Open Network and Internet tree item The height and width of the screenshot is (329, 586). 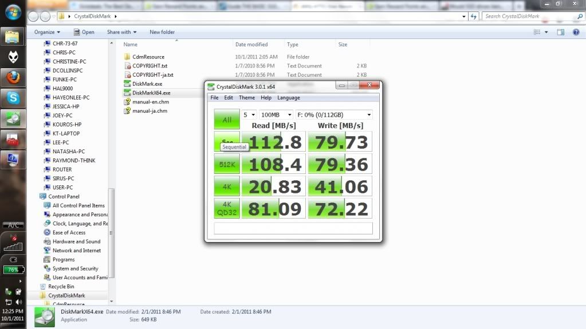[77, 251]
